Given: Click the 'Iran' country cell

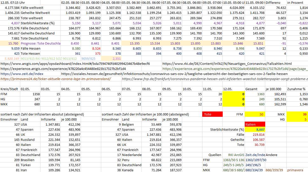Looking at the screenshot, I should tap(24, 170).
